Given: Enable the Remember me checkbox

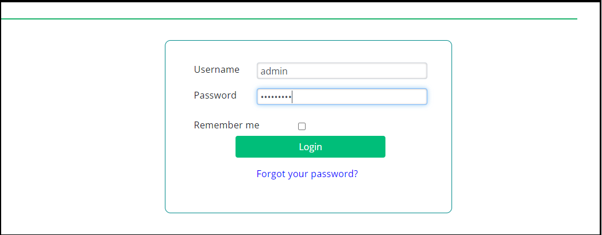Looking at the screenshot, I should tap(302, 126).
